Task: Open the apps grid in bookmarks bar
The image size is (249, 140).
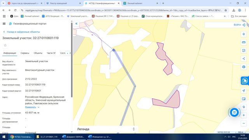Action: pyautogui.click(x=4, y=16)
